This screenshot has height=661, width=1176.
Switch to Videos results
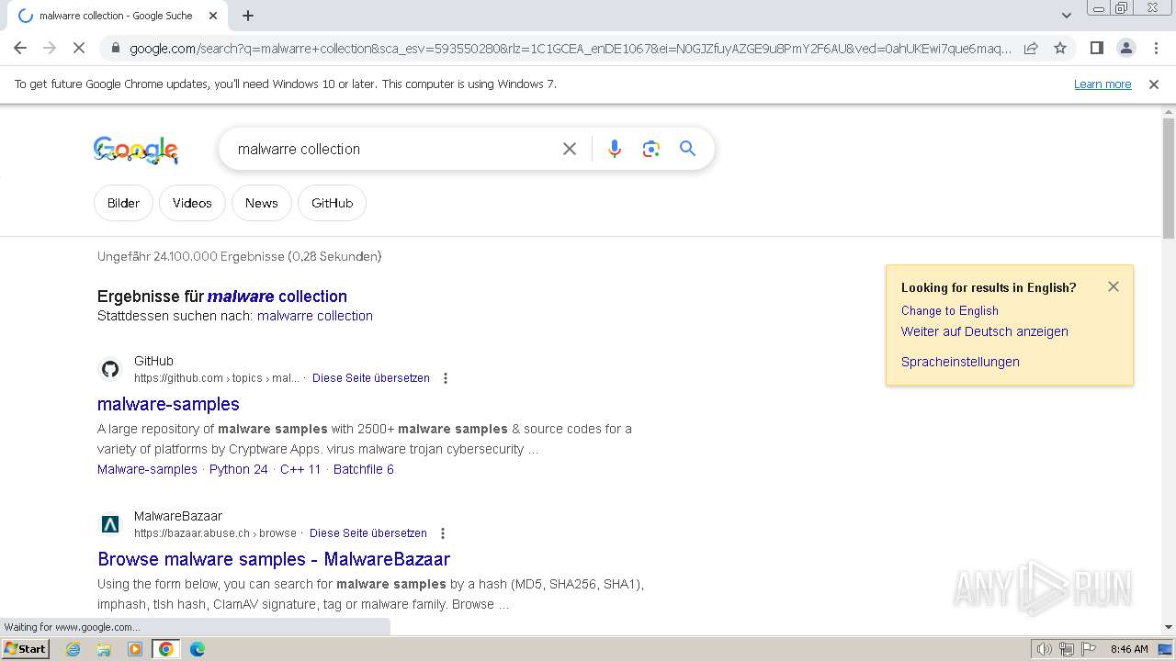click(192, 203)
